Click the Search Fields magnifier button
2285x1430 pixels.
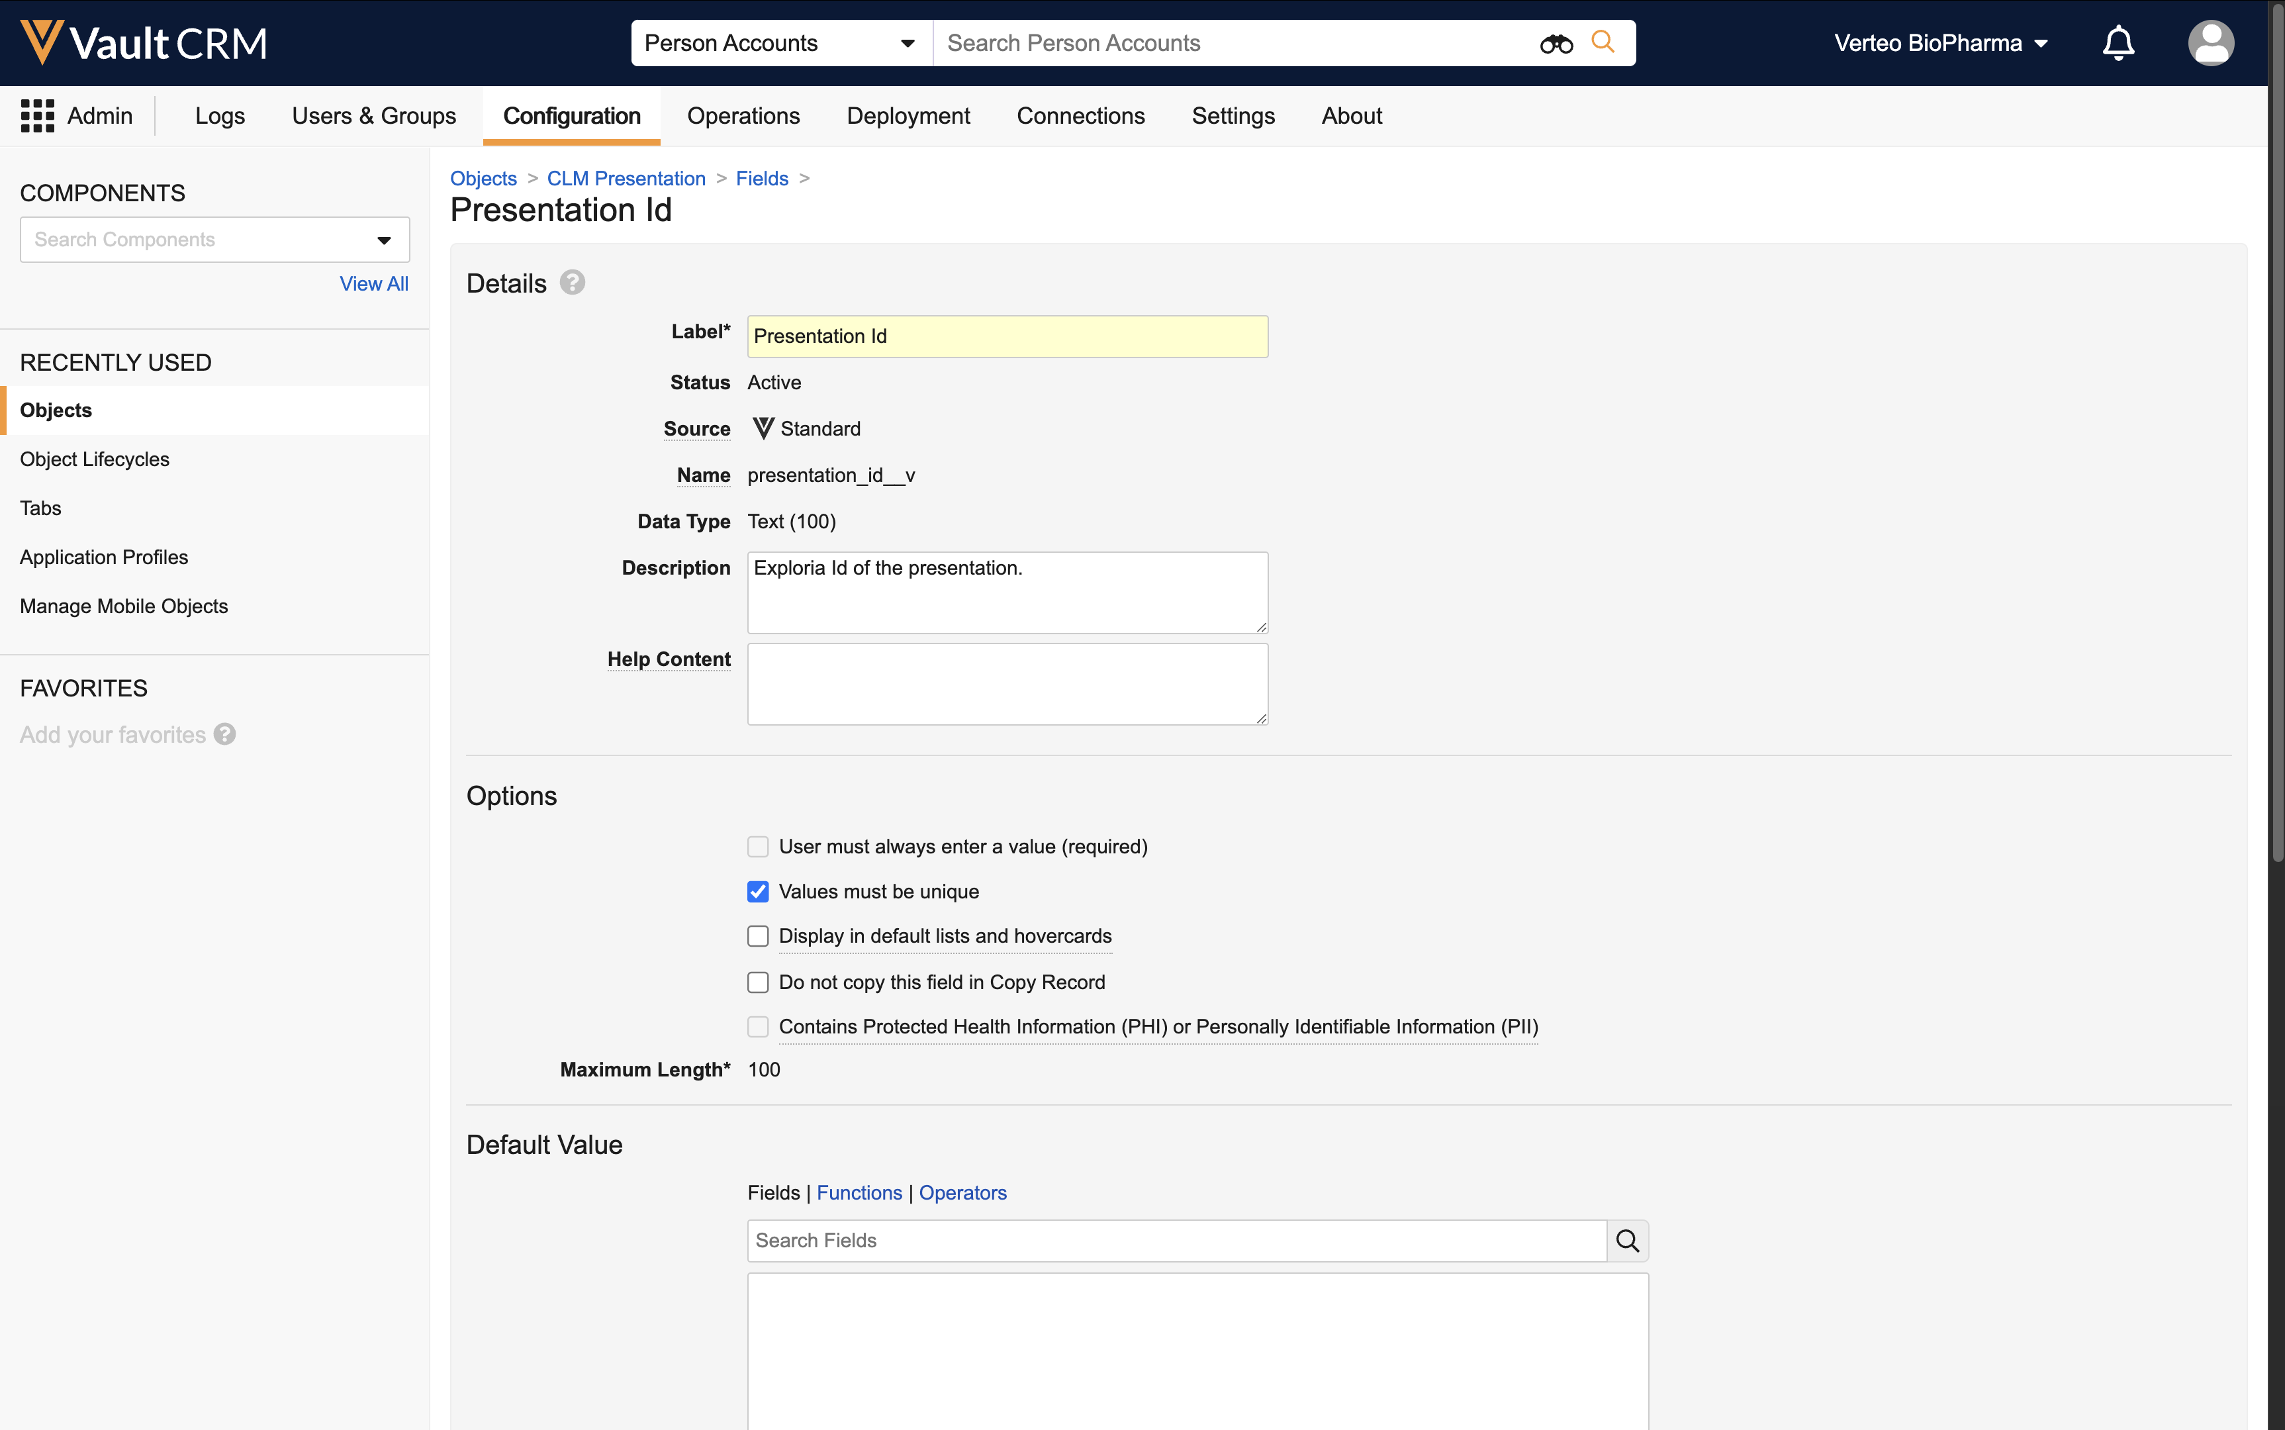pos(1627,1240)
